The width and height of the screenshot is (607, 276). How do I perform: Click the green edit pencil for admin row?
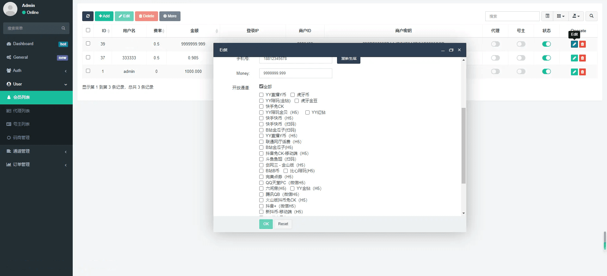point(574,72)
